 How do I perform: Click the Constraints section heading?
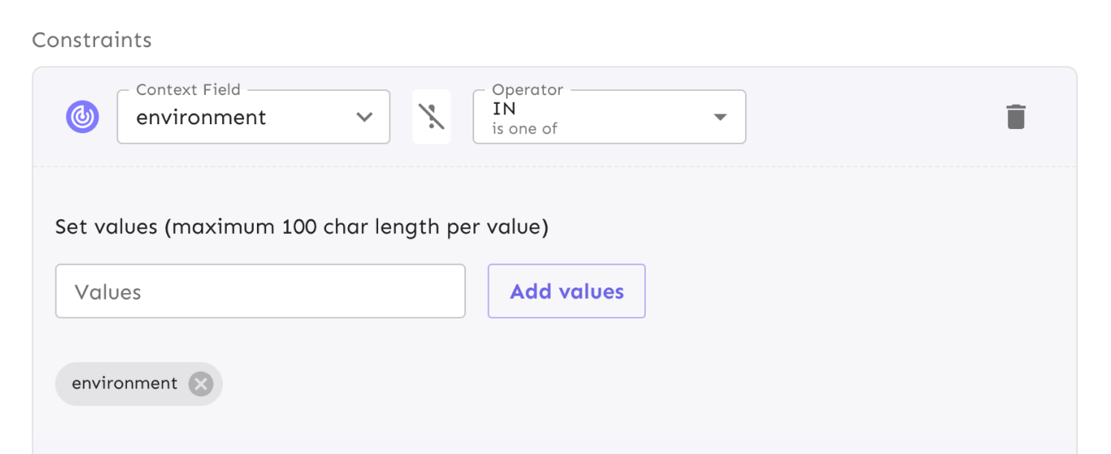[92, 40]
